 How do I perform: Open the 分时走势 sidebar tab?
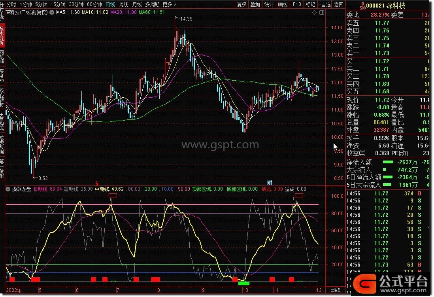coord(2,11)
